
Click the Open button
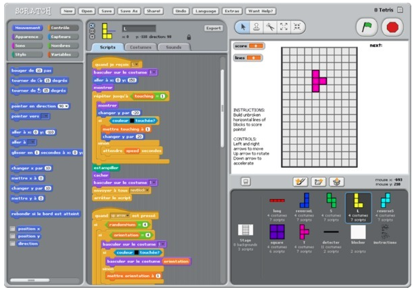tap(87, 11)
